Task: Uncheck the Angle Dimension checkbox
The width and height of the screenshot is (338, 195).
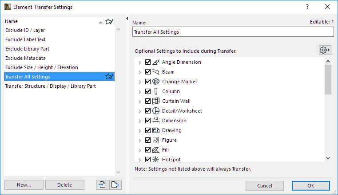Action: 148,62
